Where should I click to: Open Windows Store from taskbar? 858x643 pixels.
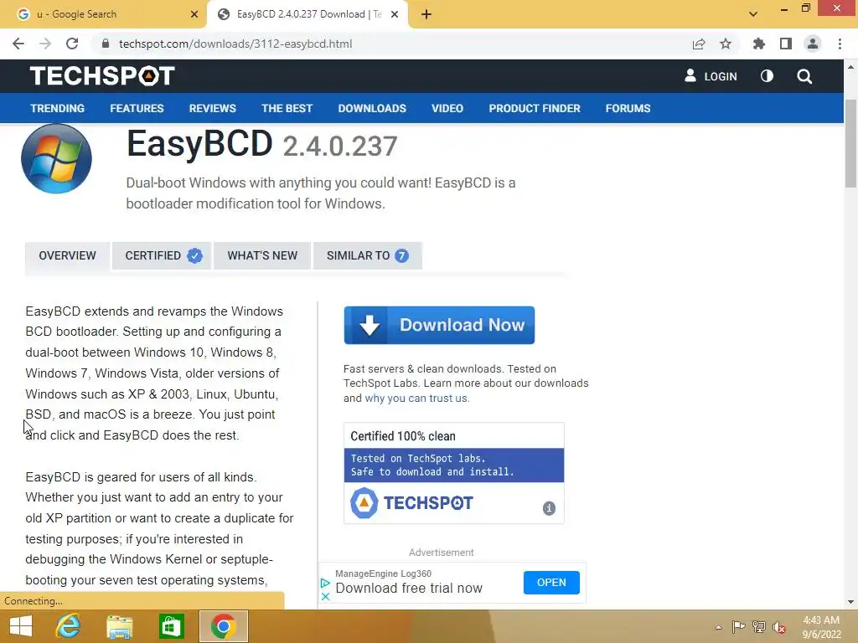tap(171, 626)
